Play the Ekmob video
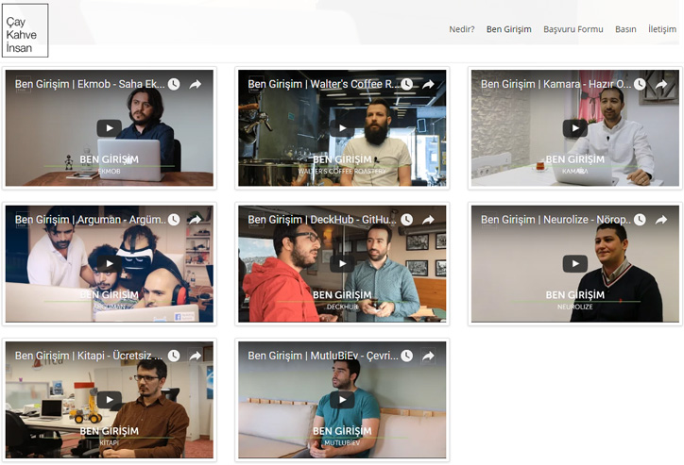 coord(109,128)
